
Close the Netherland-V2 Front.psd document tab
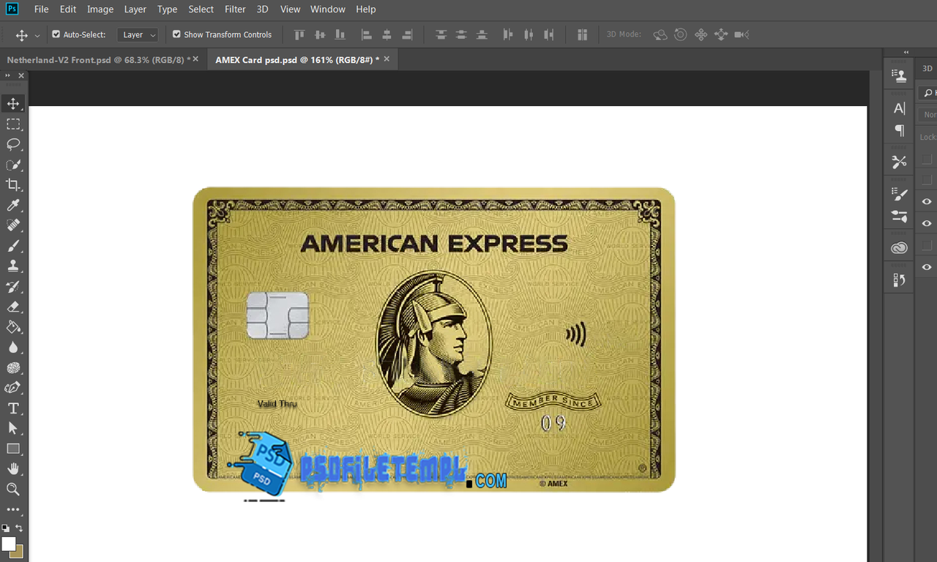pos(195,59)
